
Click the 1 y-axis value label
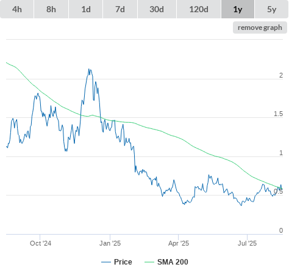(x=281, y=153)
